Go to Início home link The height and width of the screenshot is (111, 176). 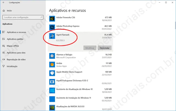[x=9, y=11]
